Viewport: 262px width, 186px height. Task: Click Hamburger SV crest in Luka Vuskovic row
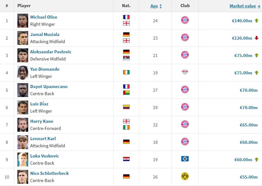185,159
